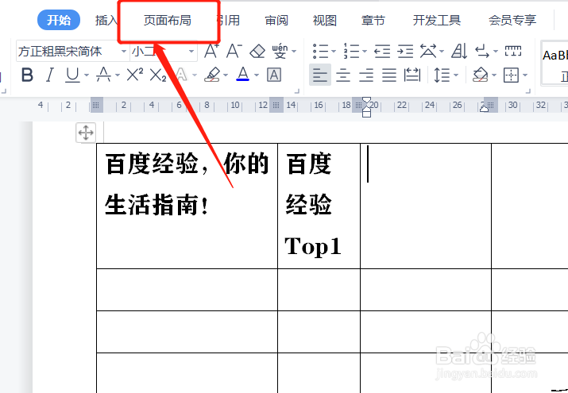Expand numbering style dropdown arrow
The image size is (568, 393).
pyautogui.click(x=365, y=52)
